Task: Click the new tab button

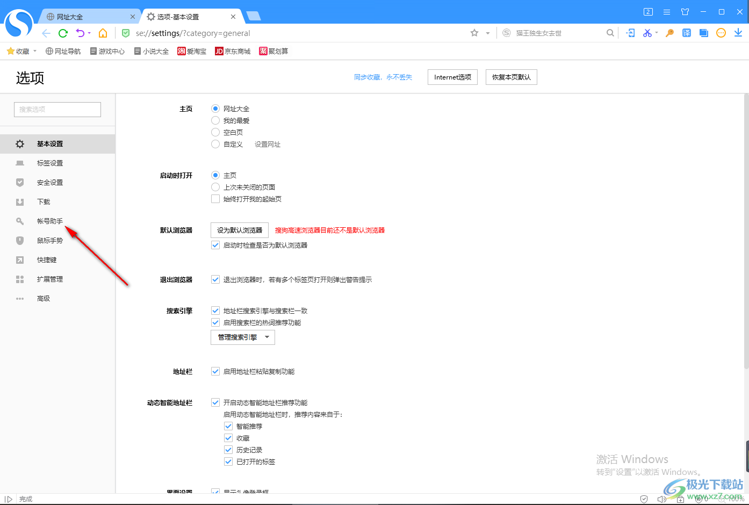Action: click(253, 16)
